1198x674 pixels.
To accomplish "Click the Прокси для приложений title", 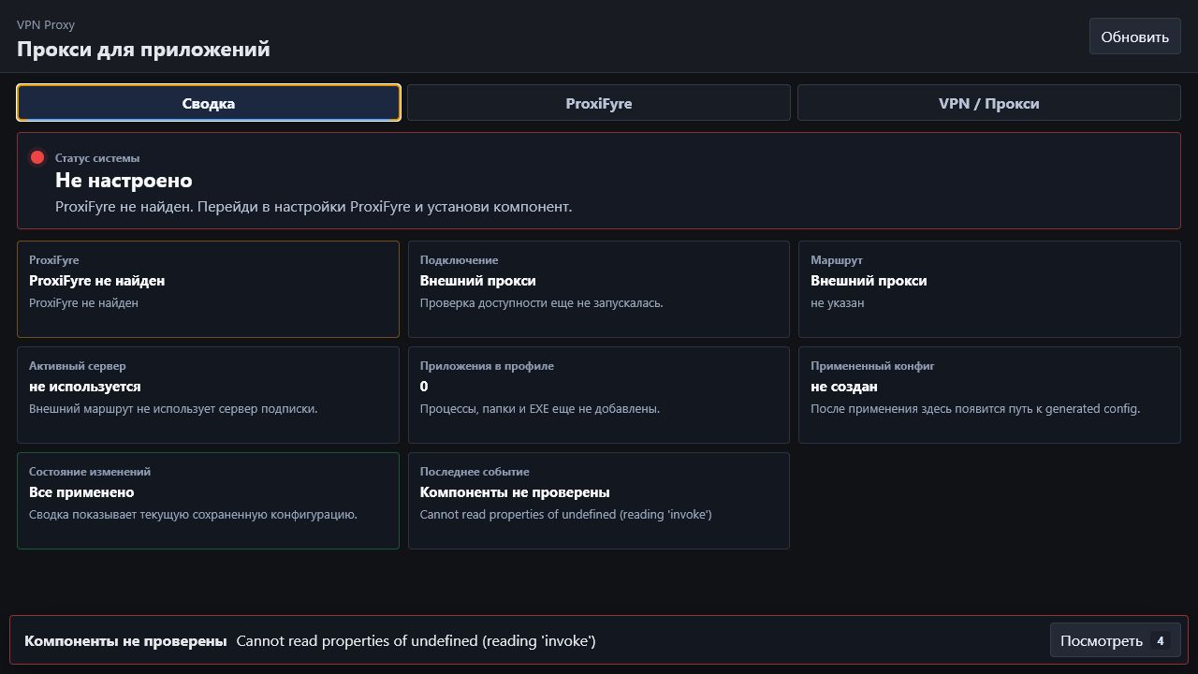I will pyautogui.click(x=143, y=49).
